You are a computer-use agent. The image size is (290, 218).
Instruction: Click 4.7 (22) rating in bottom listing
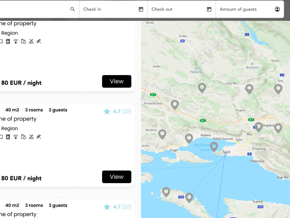tap(122, 207)
